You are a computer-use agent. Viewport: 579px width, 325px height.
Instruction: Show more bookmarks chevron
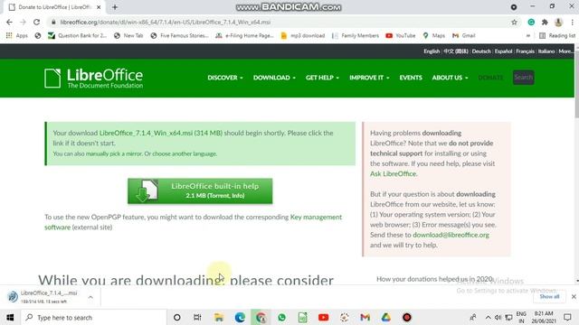[x=528, y=36]
